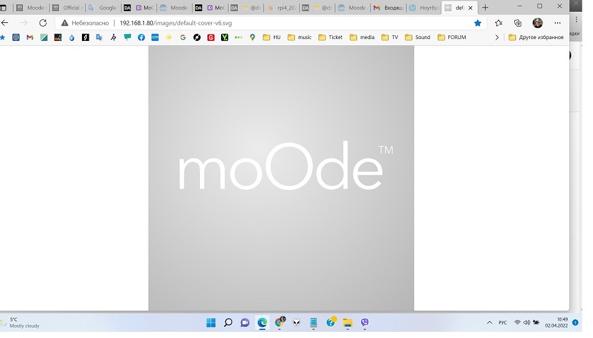593x338 pixels.
Task: Open the Favorites list icon
Action: pyautogui.click(x=499, y=23)
